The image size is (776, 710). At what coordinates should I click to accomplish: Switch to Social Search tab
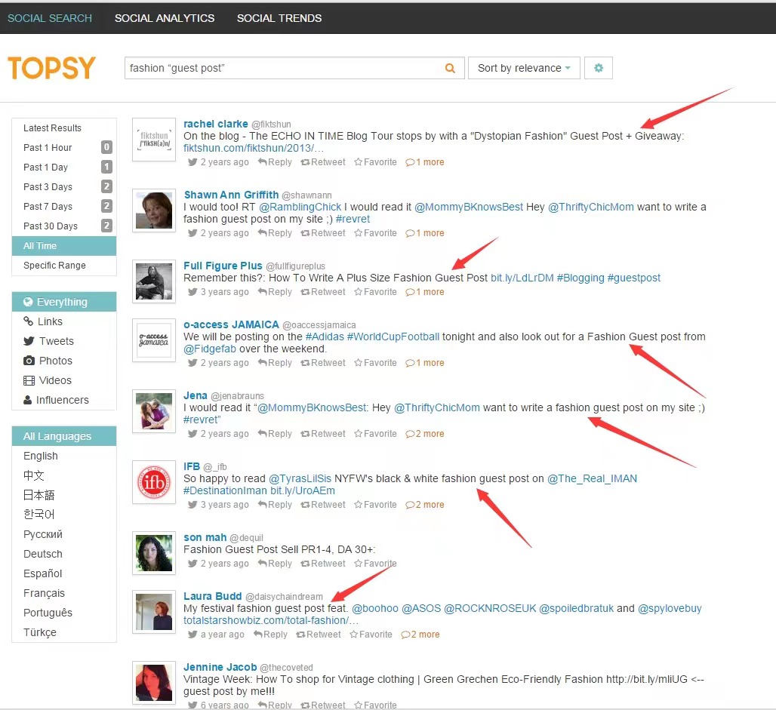50,18
